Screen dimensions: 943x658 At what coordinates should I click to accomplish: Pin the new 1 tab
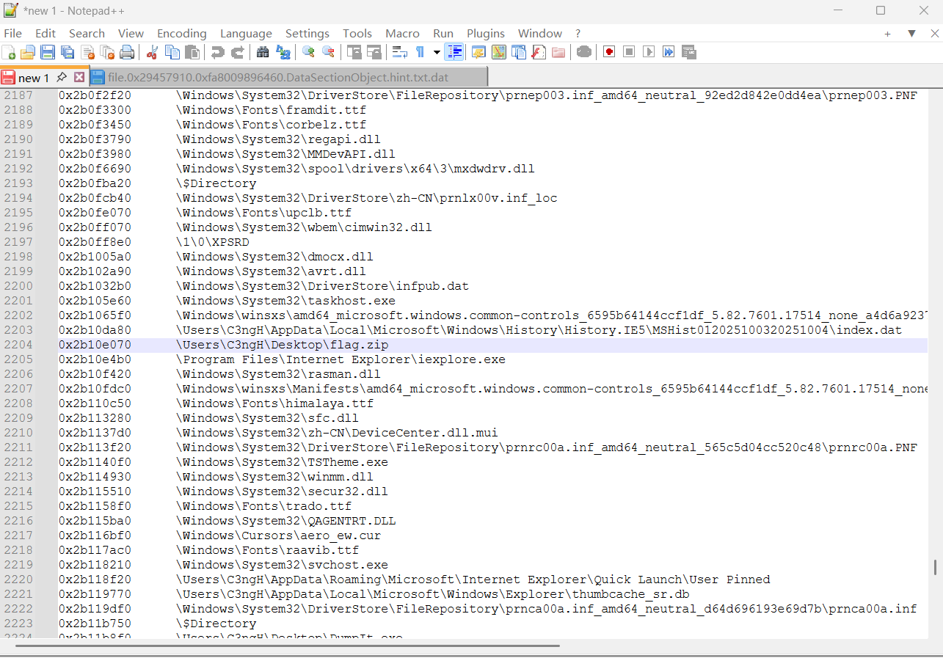(62, 77)
